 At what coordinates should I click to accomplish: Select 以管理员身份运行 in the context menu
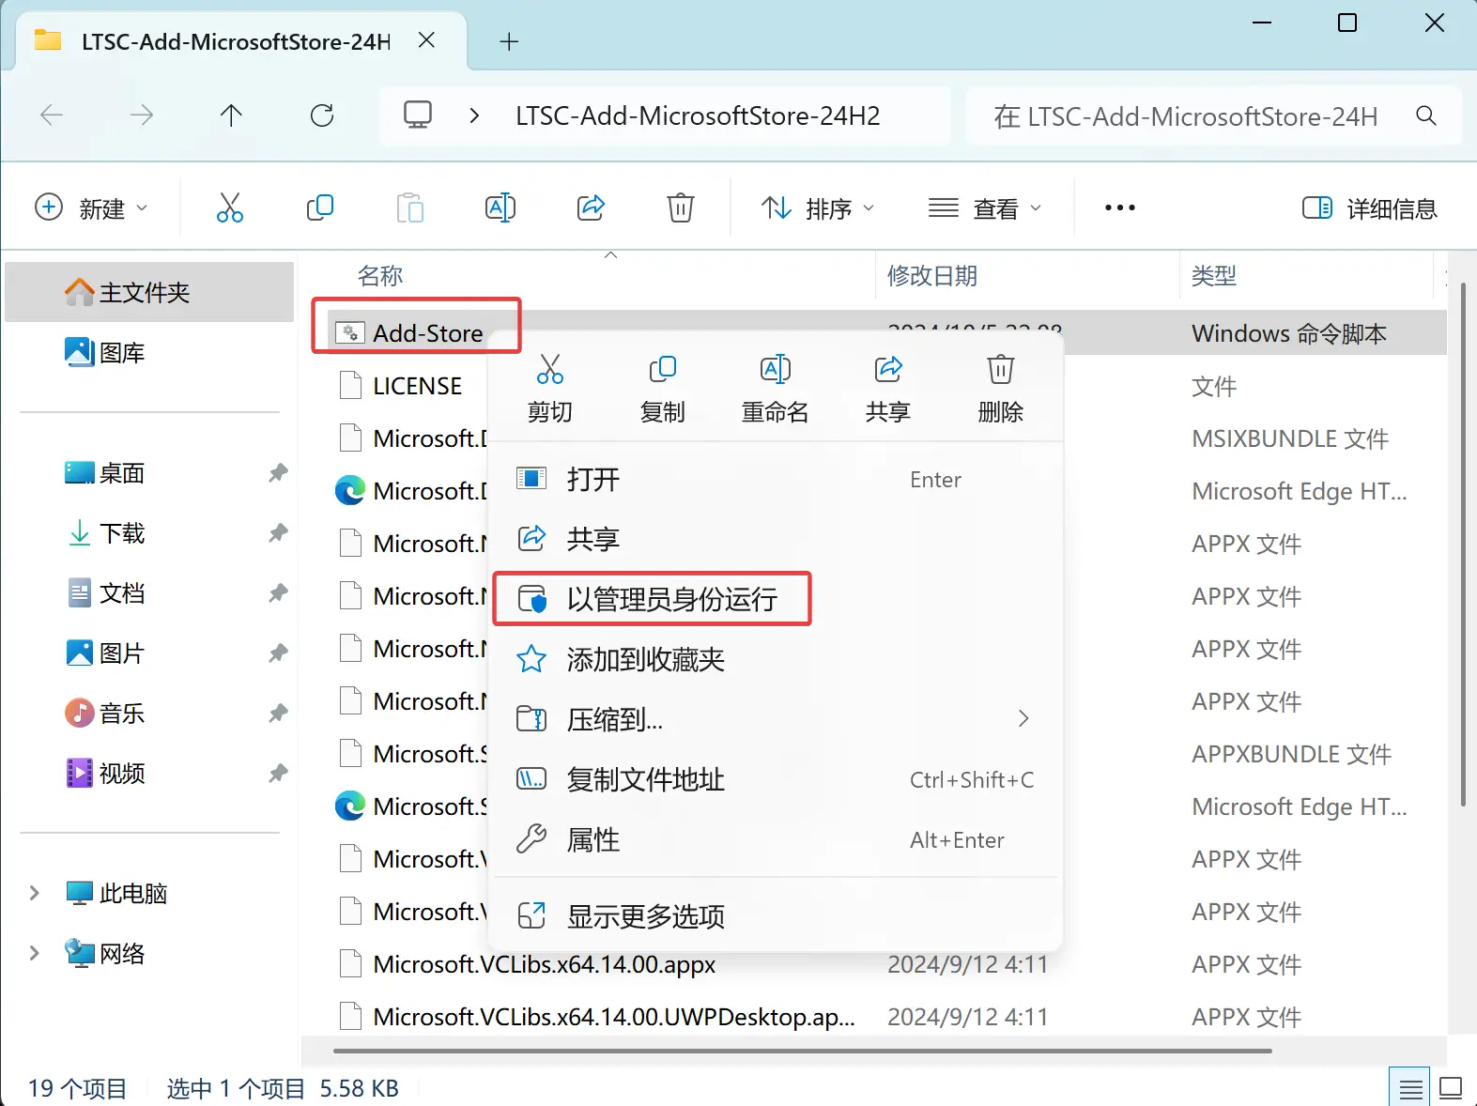tap(776, 599)
